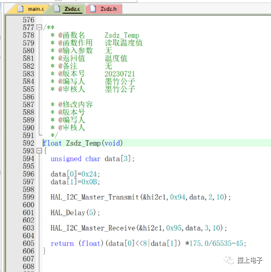The width and height of the screenshot is (271, 272).
Task: Click the HAL_I2C_Master_Transmit call
Action: click(140, 197)
